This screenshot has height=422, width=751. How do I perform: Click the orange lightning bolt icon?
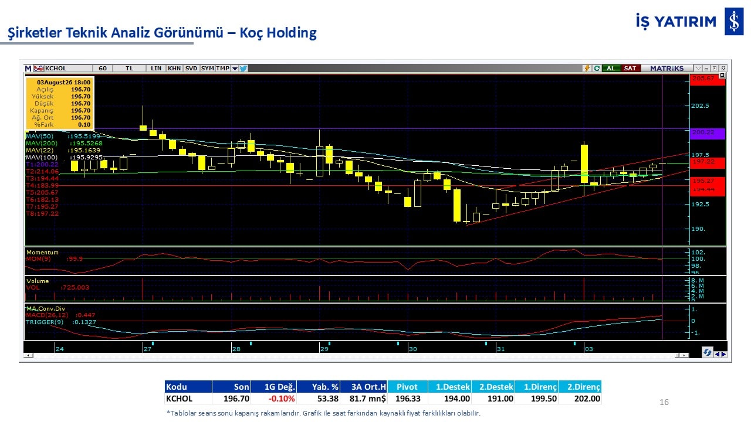point(587,68)
